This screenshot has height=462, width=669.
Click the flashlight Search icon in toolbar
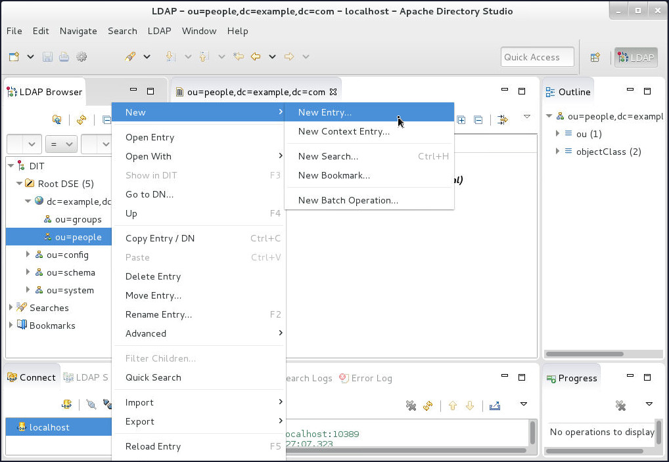click(x=130, y=56)
